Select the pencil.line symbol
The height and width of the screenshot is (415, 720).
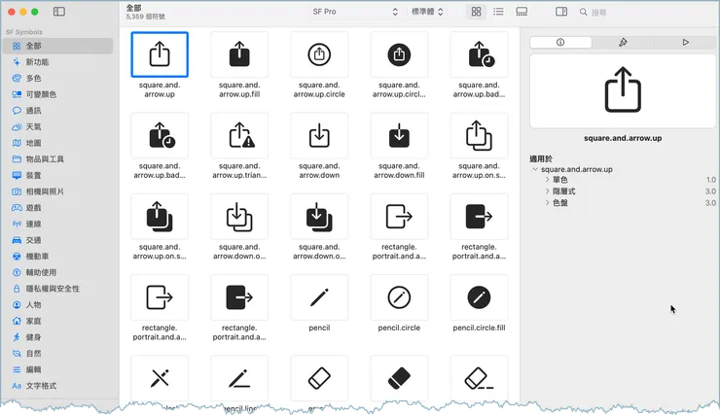coord(239,378)
